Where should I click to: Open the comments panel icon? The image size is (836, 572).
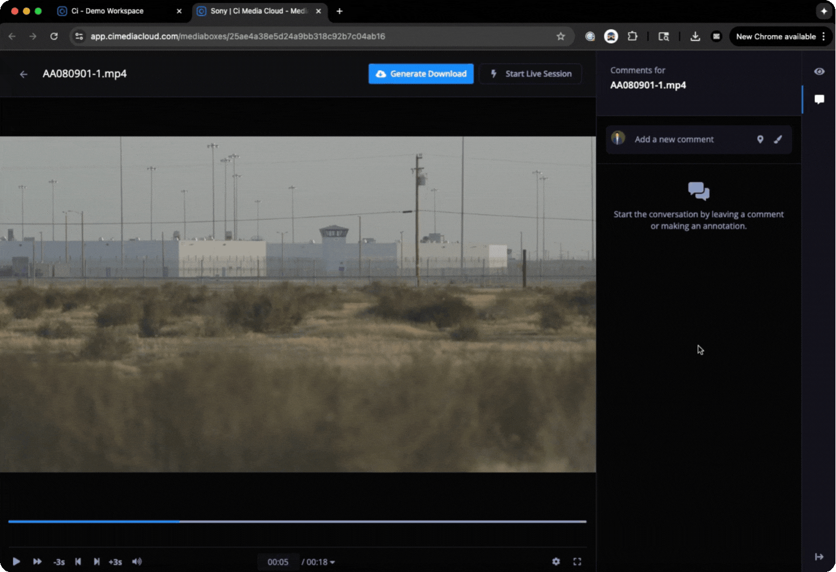[x=819, y=99]
